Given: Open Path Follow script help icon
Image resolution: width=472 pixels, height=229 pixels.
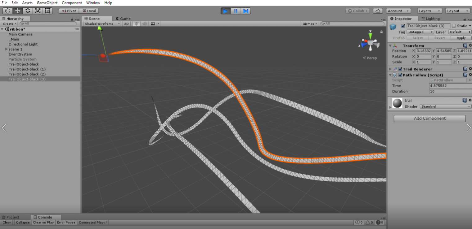Looking at the screenshot, I should tap(465, 75).
